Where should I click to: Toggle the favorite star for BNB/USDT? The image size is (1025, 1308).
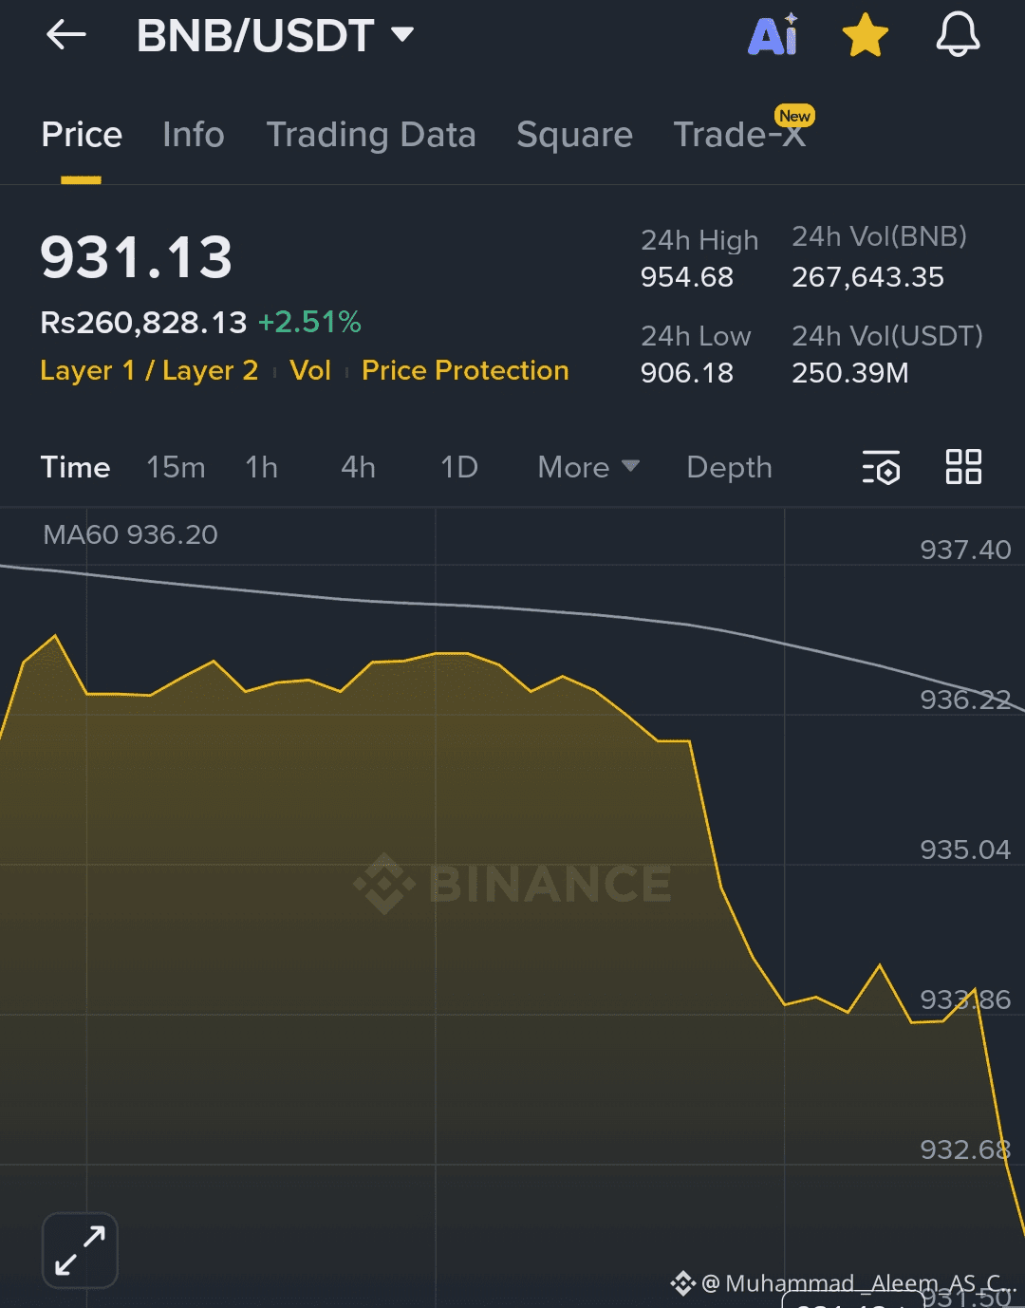[865, 36]
